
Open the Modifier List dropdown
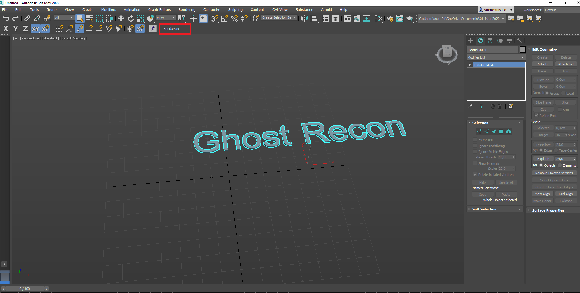(x=496, y=57)
